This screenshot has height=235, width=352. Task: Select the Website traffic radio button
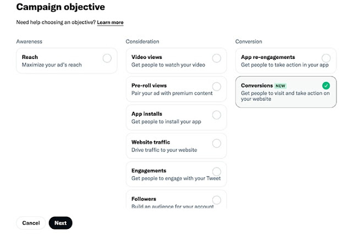point(217,143)
